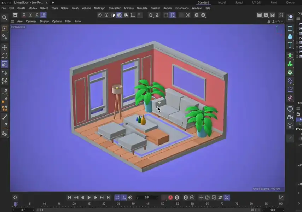302x212 pixels.
Task: Select the Scale tool in the left toolbar
Action: [x=5, y=64]
